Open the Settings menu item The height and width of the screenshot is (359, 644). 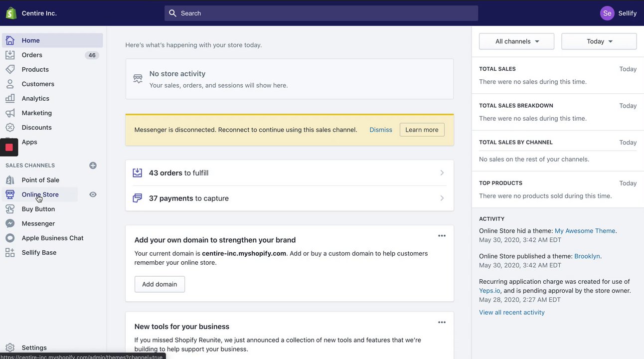click(34, 348)
